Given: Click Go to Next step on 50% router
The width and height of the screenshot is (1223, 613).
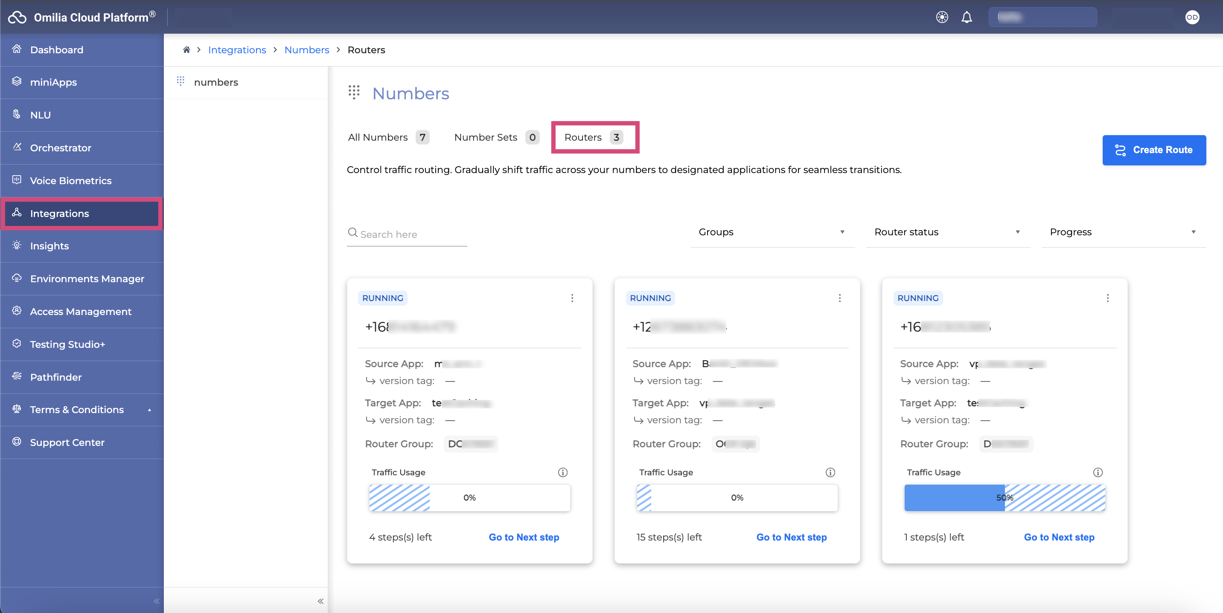Looking at the screenshot, I should pyautogui.click(x=1059, y=537).
